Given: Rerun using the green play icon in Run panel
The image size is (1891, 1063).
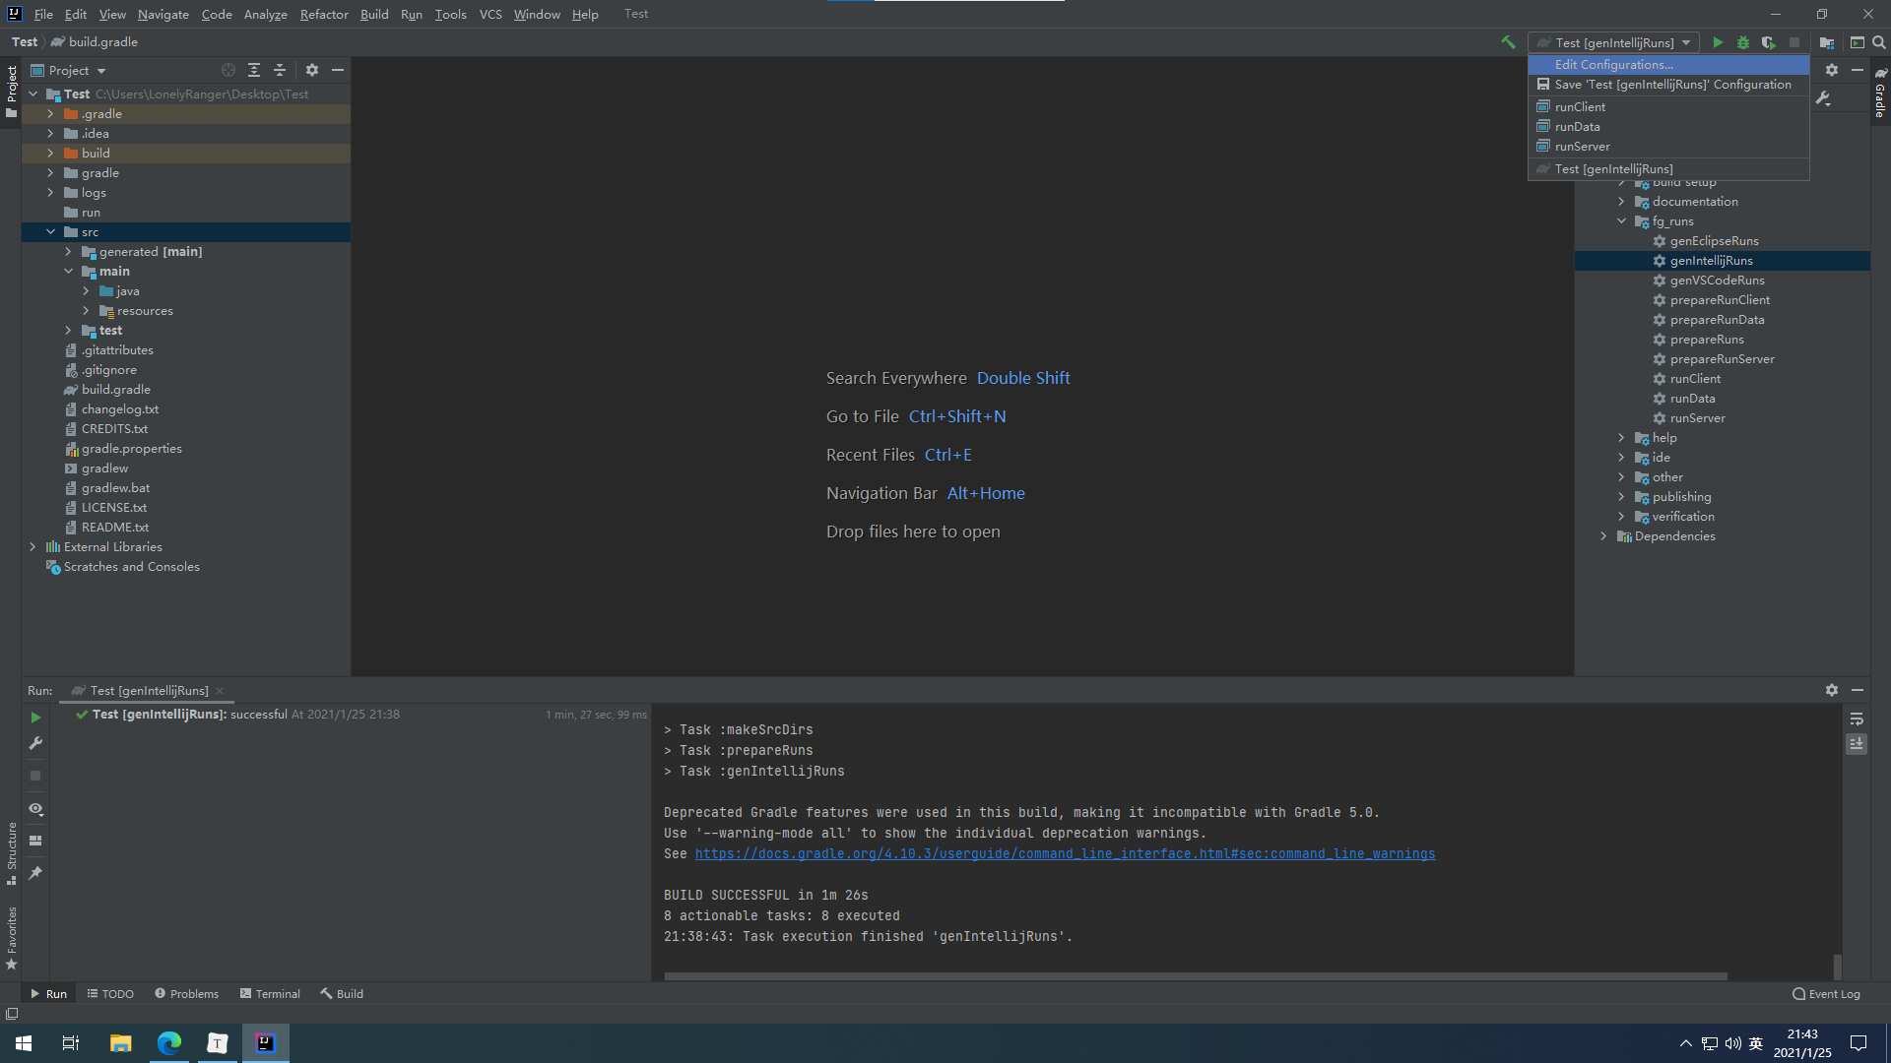Looking at the screenshot, I should point(35,718).
